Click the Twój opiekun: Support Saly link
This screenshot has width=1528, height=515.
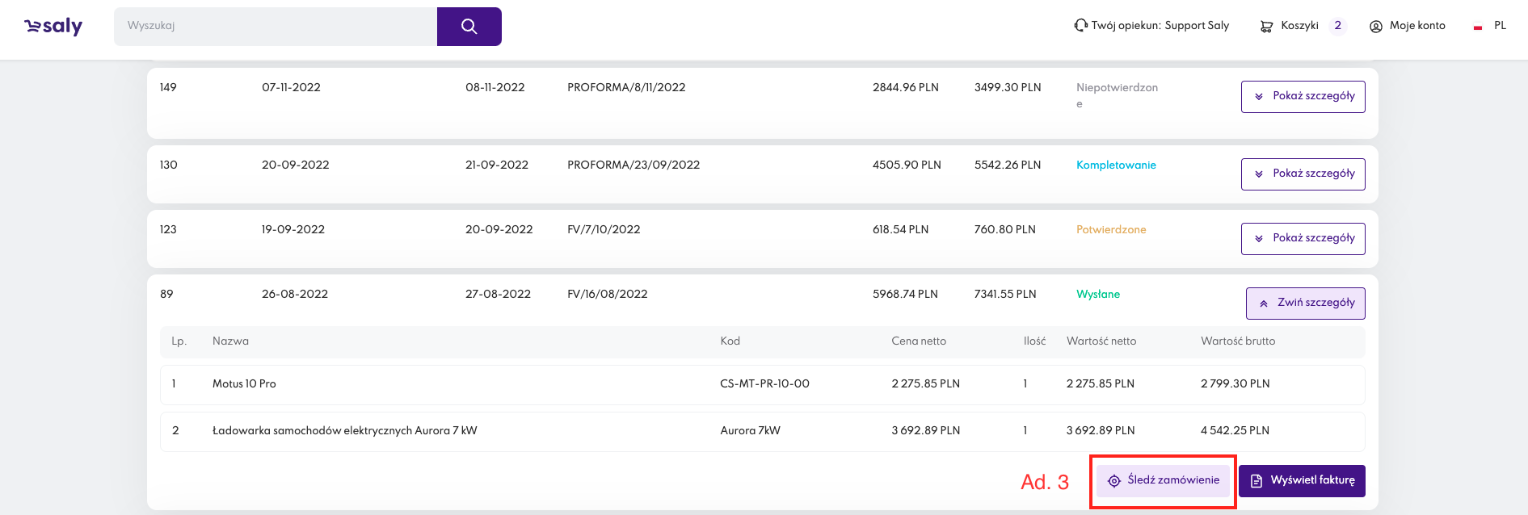1160,26
